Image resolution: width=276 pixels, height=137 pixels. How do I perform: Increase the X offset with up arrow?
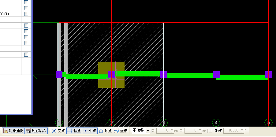pos(172,129)
